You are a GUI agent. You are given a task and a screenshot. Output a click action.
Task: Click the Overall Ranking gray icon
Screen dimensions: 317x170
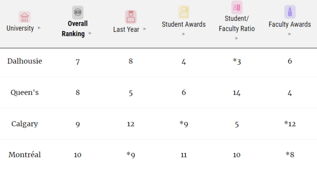click(78, 12)
